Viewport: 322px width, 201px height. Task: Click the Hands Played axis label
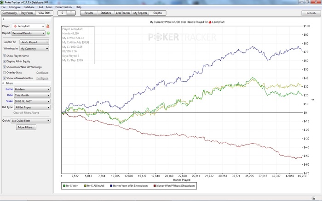point(182,180)
